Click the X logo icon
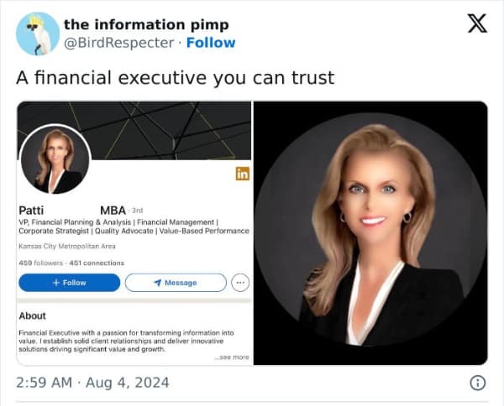Screen dimensions: 504x406 tap(477, 23)
